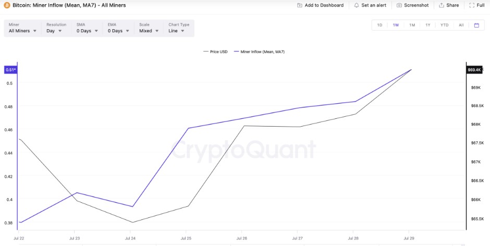Viewport: 490px width, 246px height.
Task: Toggle the Price USD legend series
Action: pyautogui.click(x=215, y=52)
